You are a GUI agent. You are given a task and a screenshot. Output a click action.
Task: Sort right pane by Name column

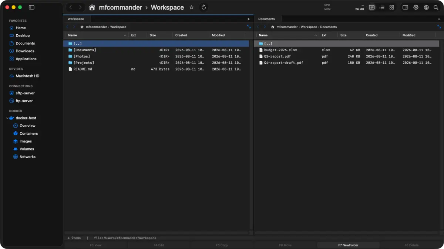pyautogui.click(x=287, y=35)
